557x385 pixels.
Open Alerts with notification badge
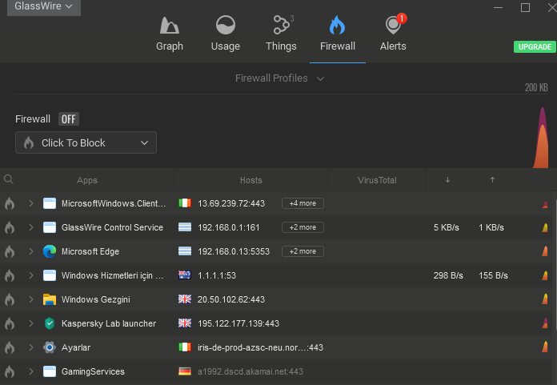point(393,26)
